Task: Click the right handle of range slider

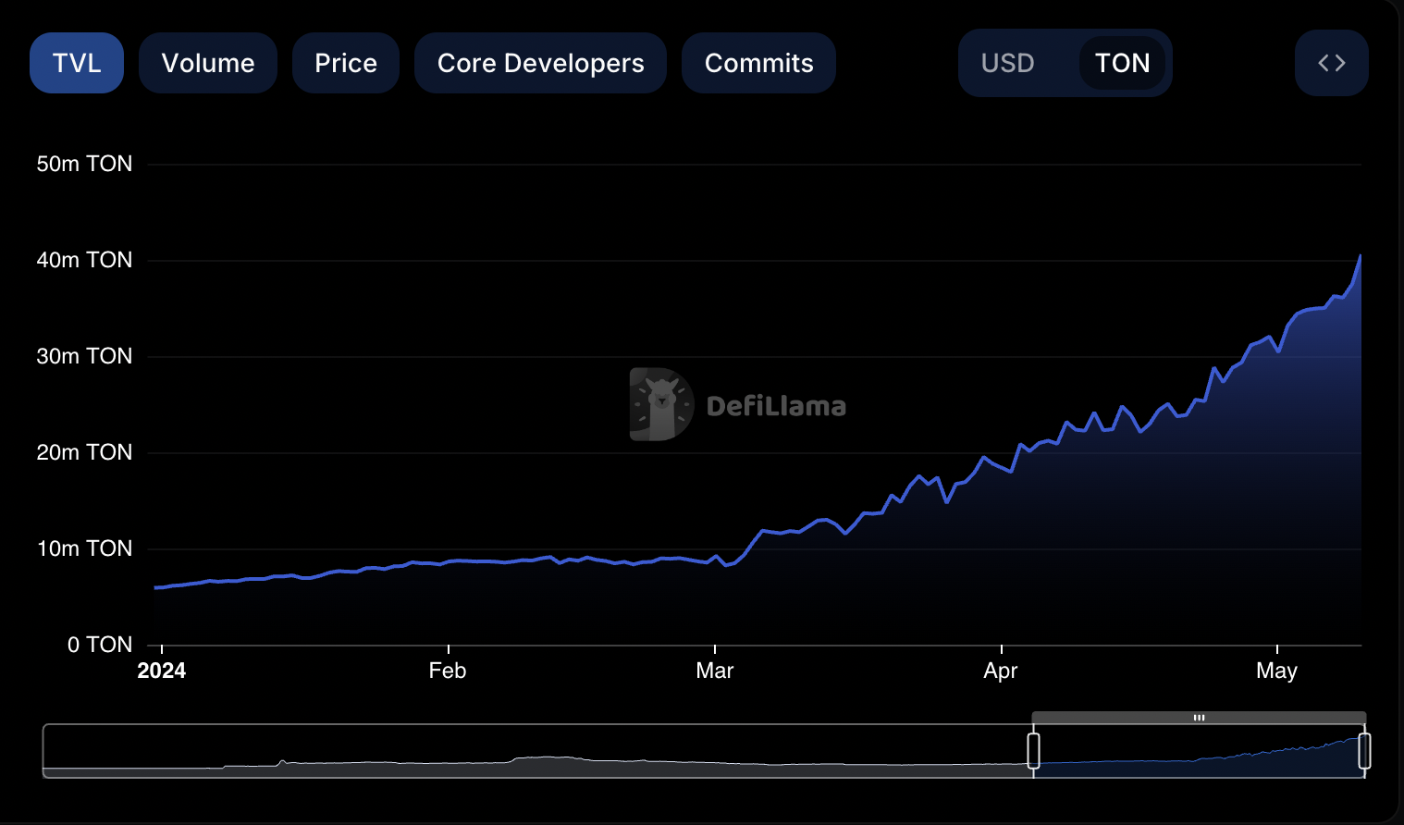Action: click(x=1364, y=750)
